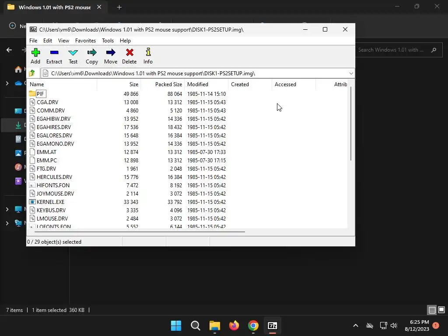Click the Move toolbar icon
448x336 pixels.
click(111, 52)
